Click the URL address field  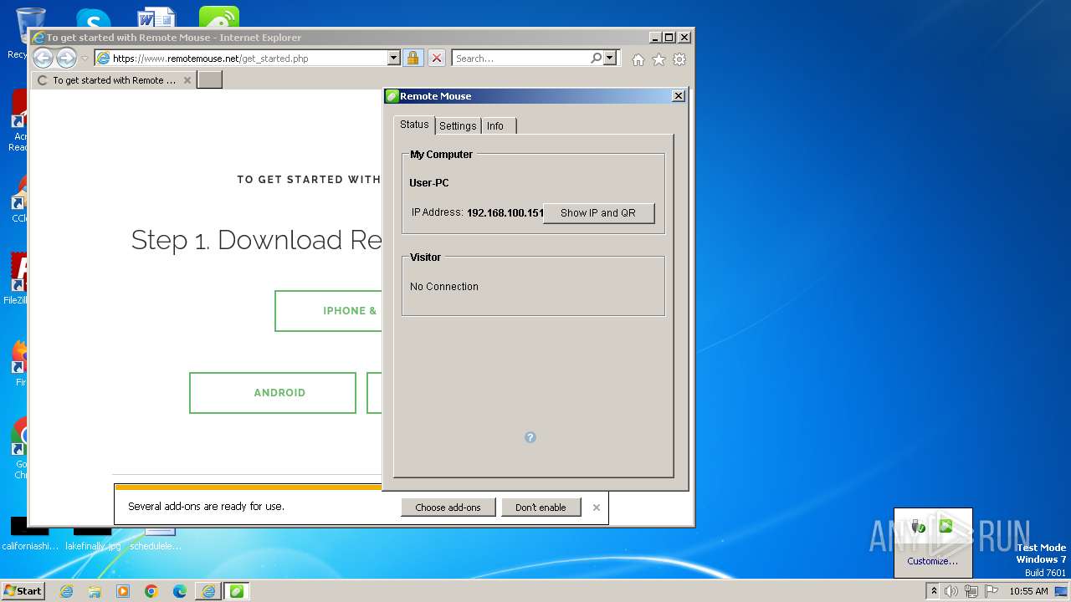[249, 58]
